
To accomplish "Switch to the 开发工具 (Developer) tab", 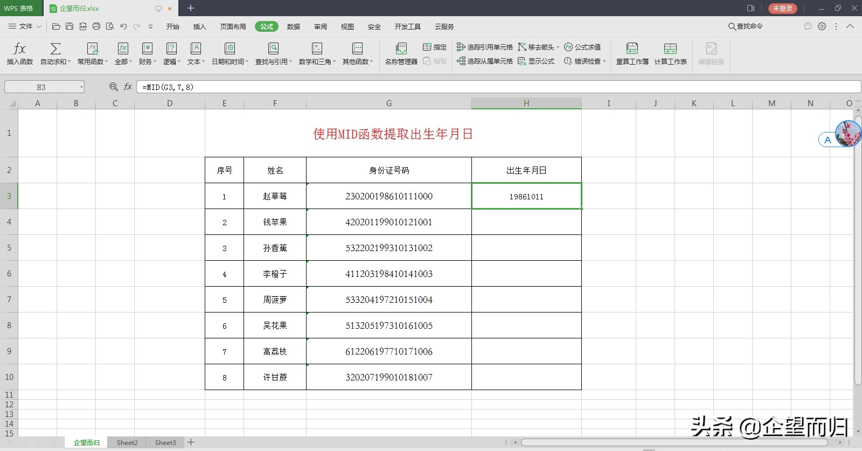I will [407, 26].
